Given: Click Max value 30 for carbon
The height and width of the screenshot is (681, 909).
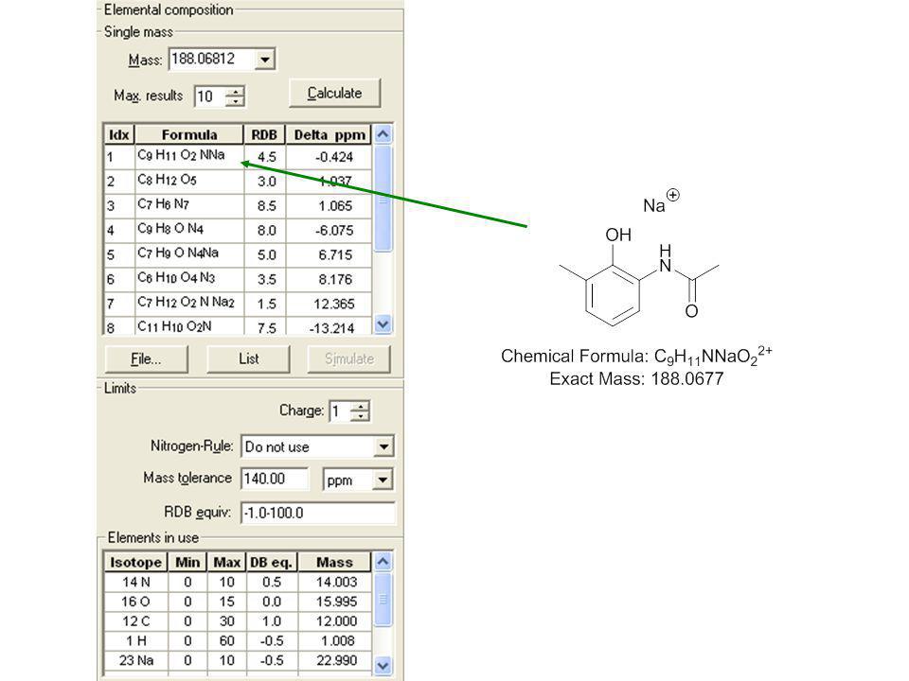Looking at the screenshot, I should tap(226, 621).
